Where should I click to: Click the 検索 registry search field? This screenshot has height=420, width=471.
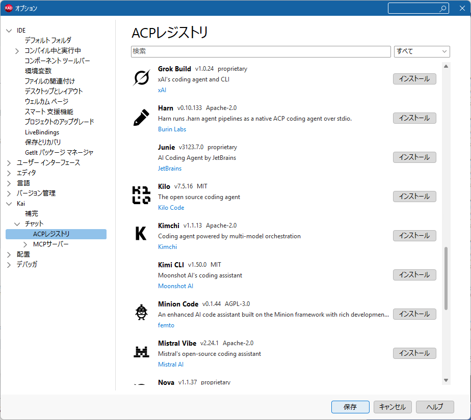coord(261,51)
